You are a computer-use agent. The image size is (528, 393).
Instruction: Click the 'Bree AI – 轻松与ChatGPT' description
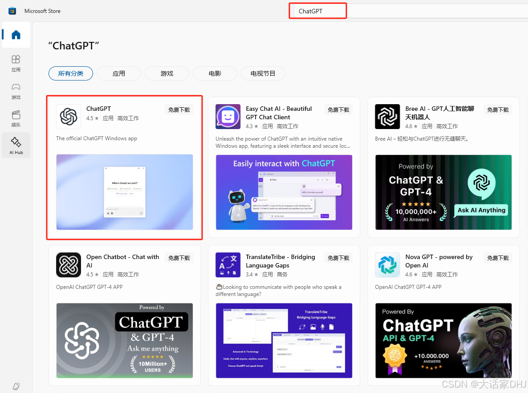click(422, 139)
